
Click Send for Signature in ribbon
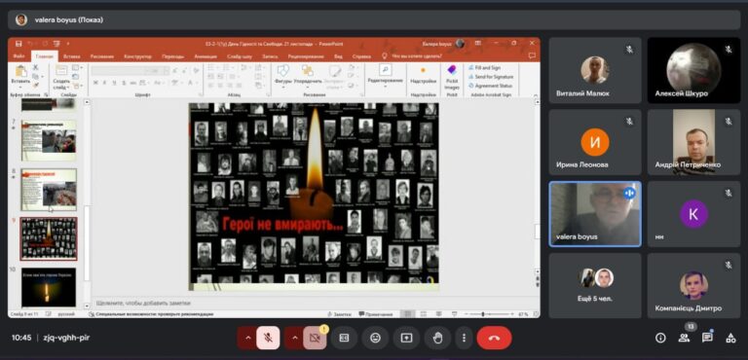pyautogui.click(x=491, y=76)
